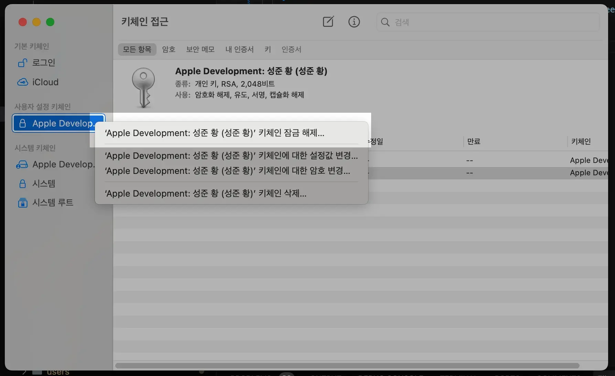This screenshot has width=615, height=376.
Task: Choose 키체인에 대한 설정값 변경… menu item
Action: 231,156
